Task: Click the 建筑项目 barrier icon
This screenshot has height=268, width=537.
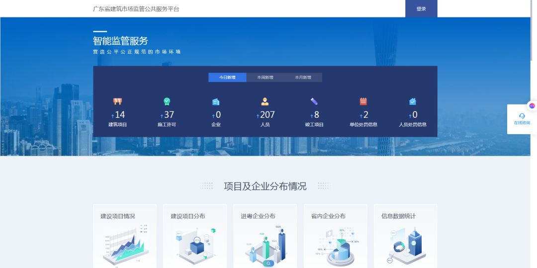Action: coord(117,101)
